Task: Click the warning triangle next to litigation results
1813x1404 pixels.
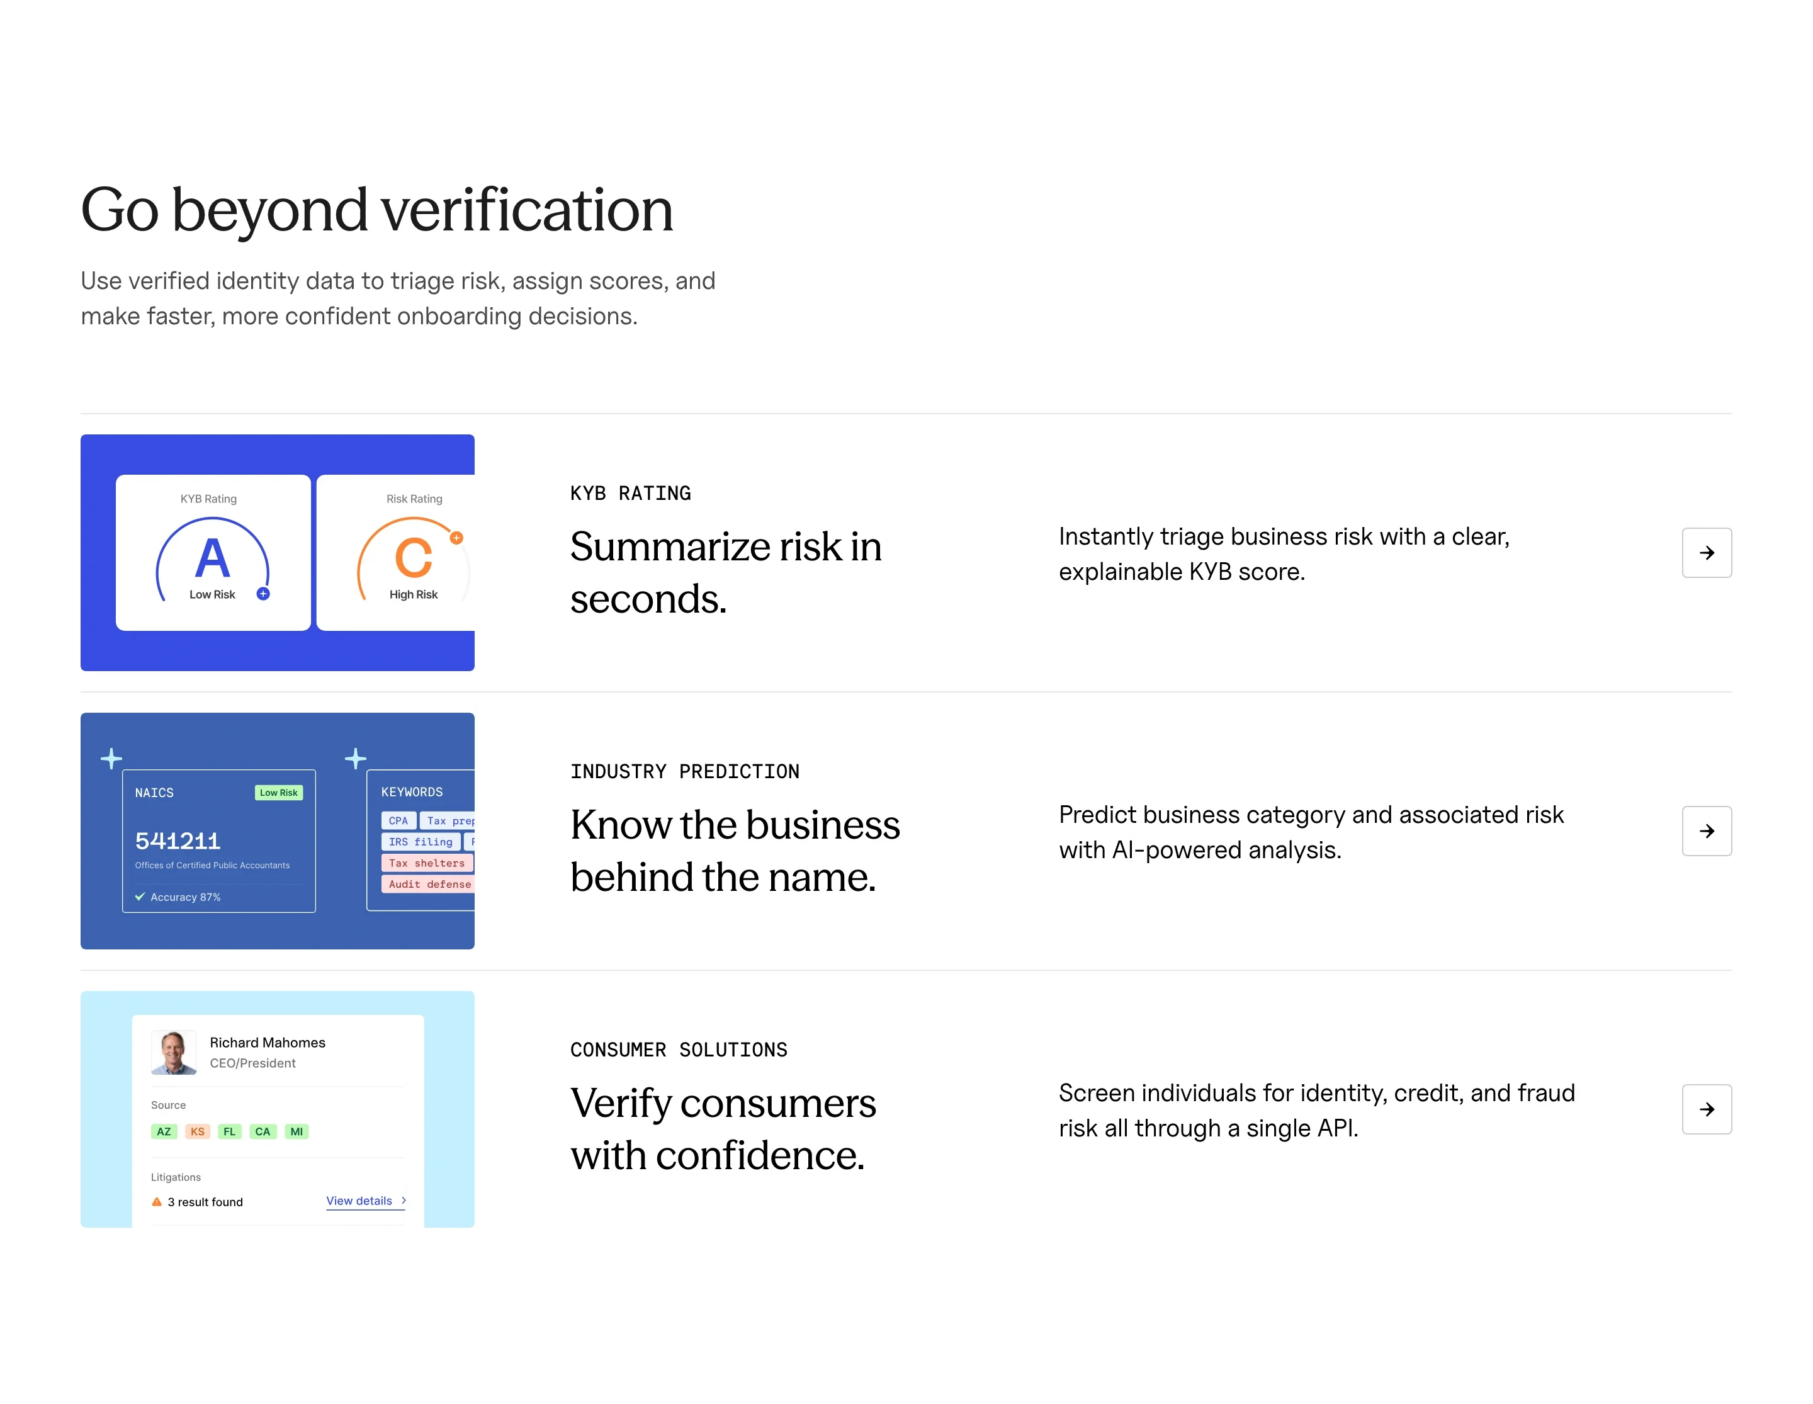Action: pos(156,1201)
